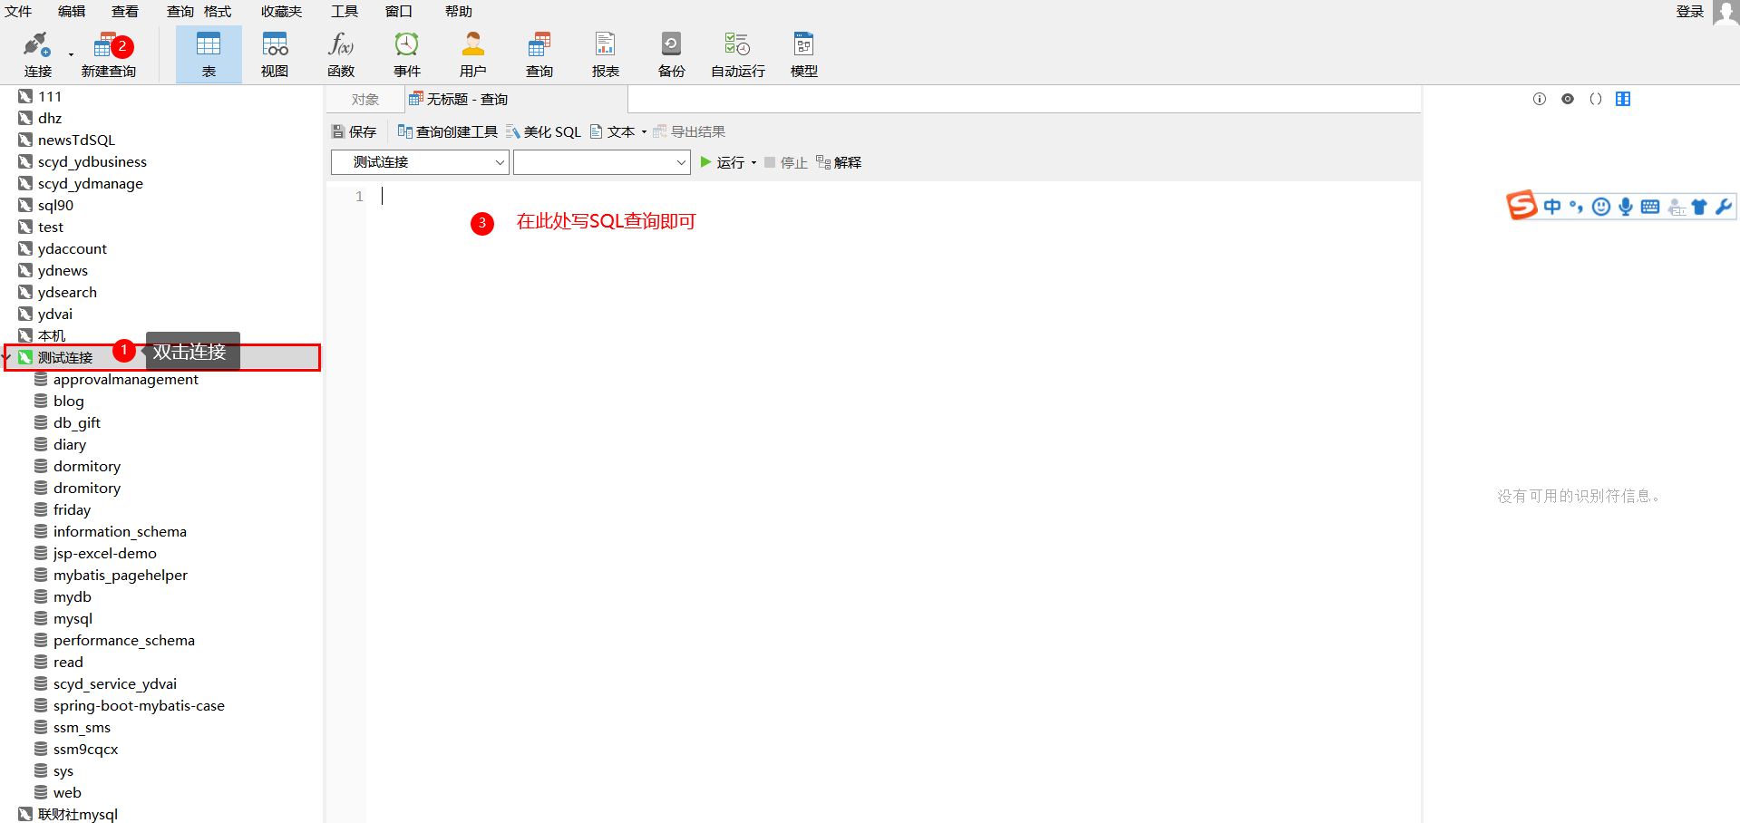Click inside the SQL editor line 1
Viewport: 1740px width, 823px height.
(x=893, y=196)
